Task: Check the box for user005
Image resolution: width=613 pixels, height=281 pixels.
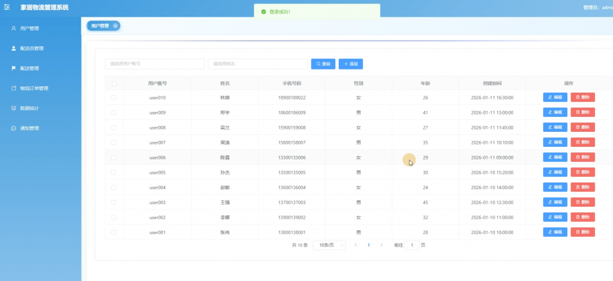Action: click(114, 172)
